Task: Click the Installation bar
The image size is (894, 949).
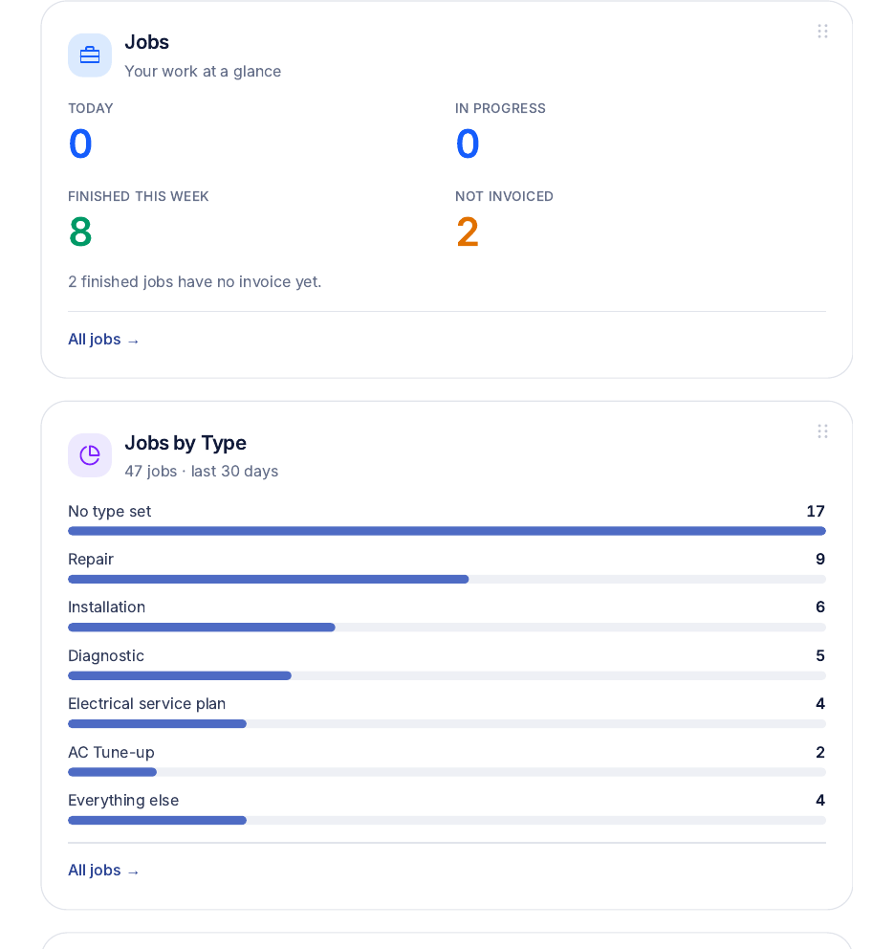Action: [x=447, y=627]
